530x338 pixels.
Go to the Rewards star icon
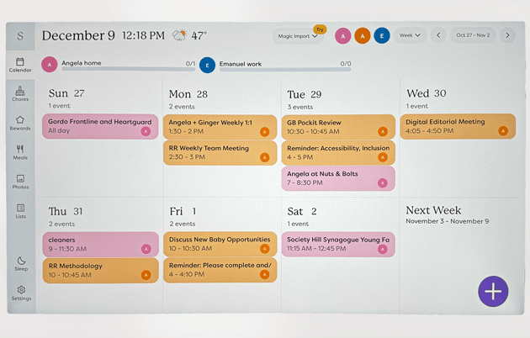(20, 123)
